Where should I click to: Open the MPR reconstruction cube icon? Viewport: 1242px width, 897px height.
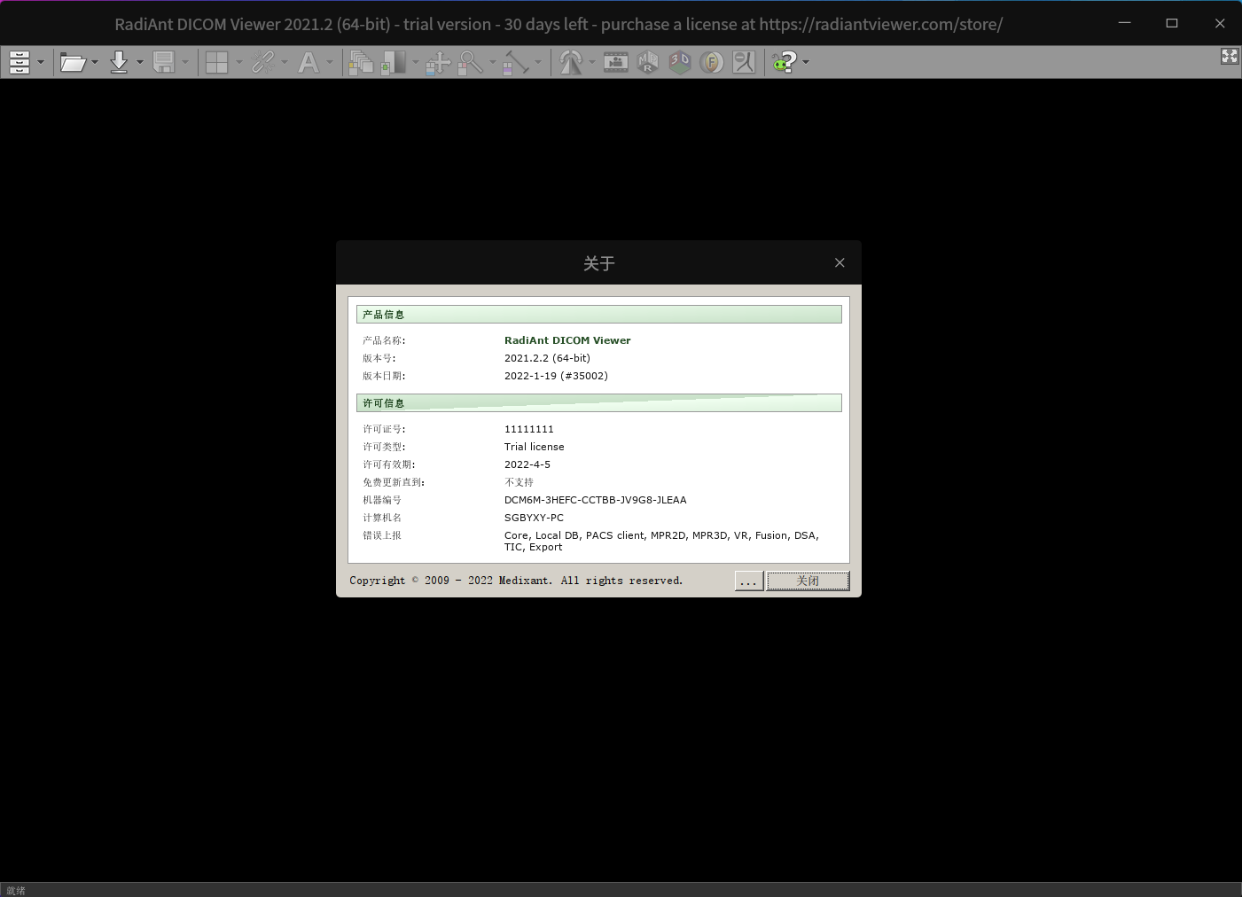point(648,62)
